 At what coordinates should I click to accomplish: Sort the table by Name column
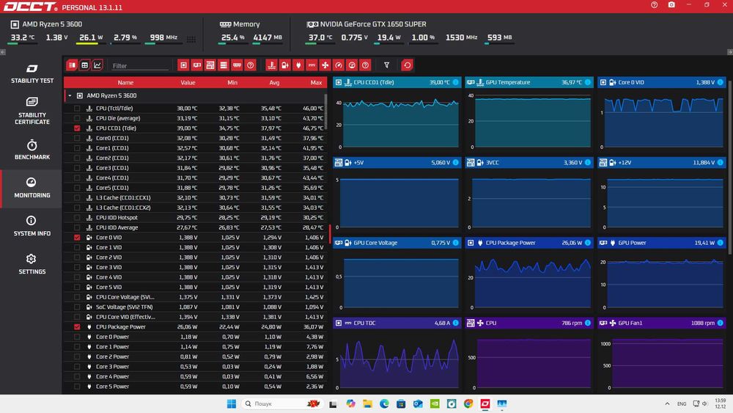click(x=125, y=82)
